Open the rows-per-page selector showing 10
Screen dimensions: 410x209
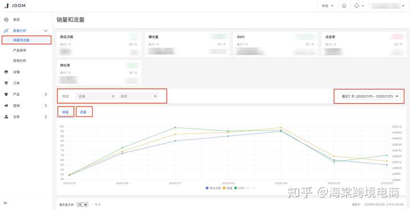83,204
